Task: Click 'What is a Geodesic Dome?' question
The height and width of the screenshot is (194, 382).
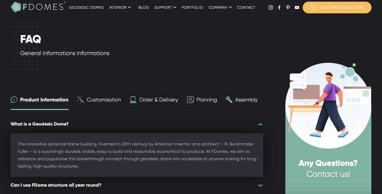Action: pos(40,124)
